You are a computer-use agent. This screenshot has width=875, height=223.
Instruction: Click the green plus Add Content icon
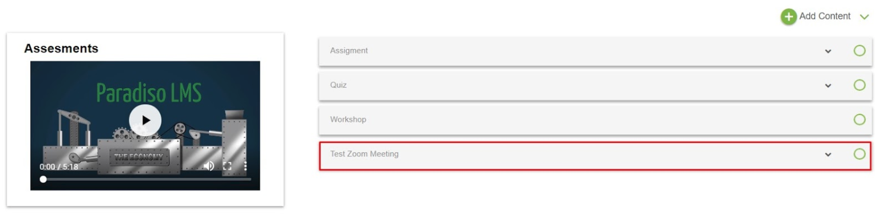click(x=789, y=17)
